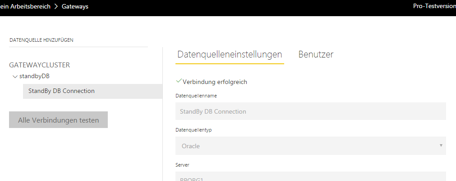Click the Datenquellentyp label
Screen dimensions: 456x181
(193, 130)
